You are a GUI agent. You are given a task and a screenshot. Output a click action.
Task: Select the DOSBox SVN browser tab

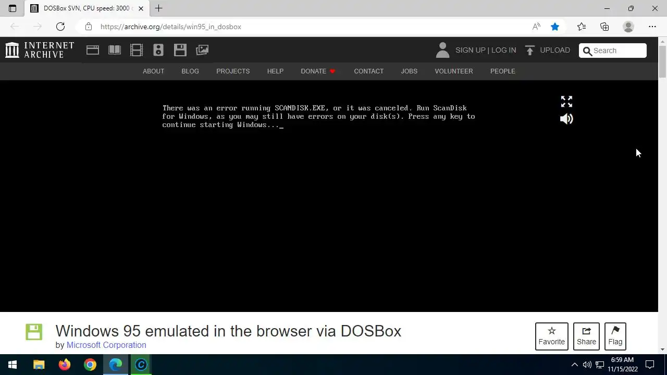point(87,8)
